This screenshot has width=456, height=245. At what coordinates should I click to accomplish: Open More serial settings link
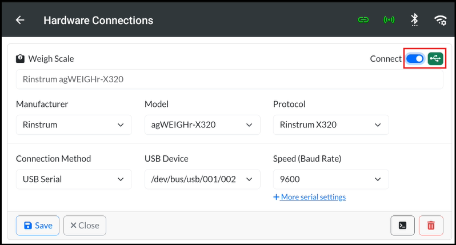pyautogui.click(x=310, y=197)
